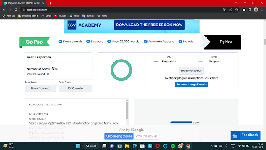The height and width of the screenshot is (150, 266).
Task: Open the Imported From IE bookmark folder
Action: (x=28, y=16)
